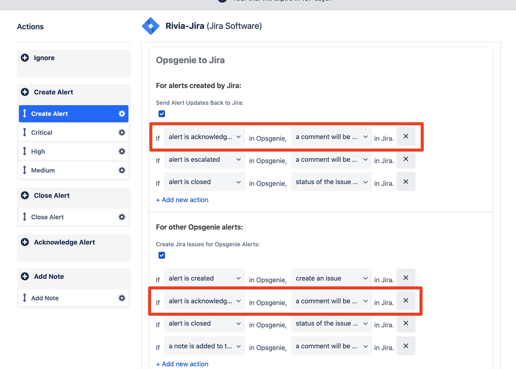Select the highlighted Create Alert action
516x369 pixels.
74,113
